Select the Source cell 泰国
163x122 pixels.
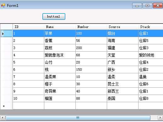click(122, 98)
